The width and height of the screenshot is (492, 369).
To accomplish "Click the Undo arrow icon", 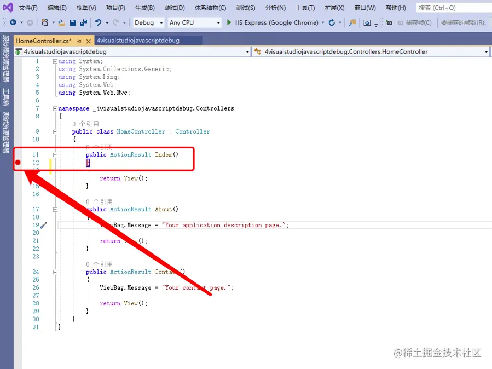I will (x=99, y=22).
